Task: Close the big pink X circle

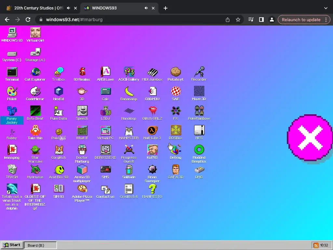Action: [x=310, y=138]
